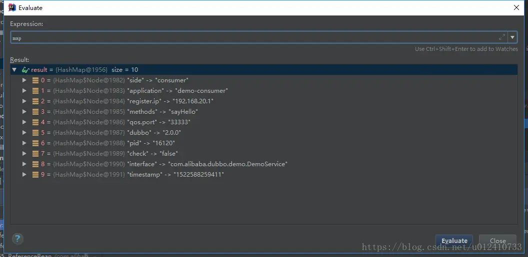Image resolution: width=528 pixels, height=257 pixels.
Task: Expand node 8 "interface" entry
Action: click(x=24, y=164)
